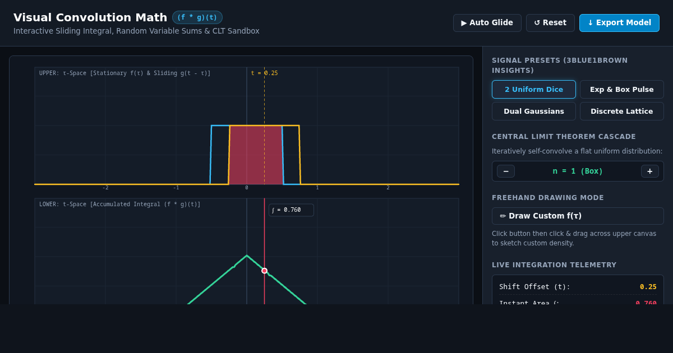Viewport: 673px width, 353px height.
Task: Click the Live Integration Telemetry heading
Action: 554,265
